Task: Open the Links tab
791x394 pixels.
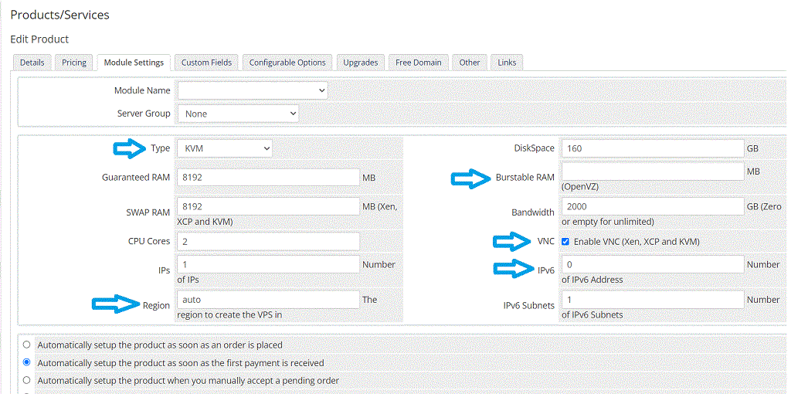Action: pyautogui.click(x=507, y=63)
